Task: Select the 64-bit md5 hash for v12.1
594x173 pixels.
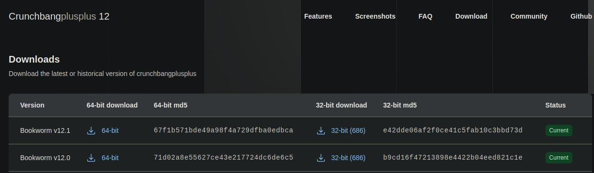Action: 224,130
